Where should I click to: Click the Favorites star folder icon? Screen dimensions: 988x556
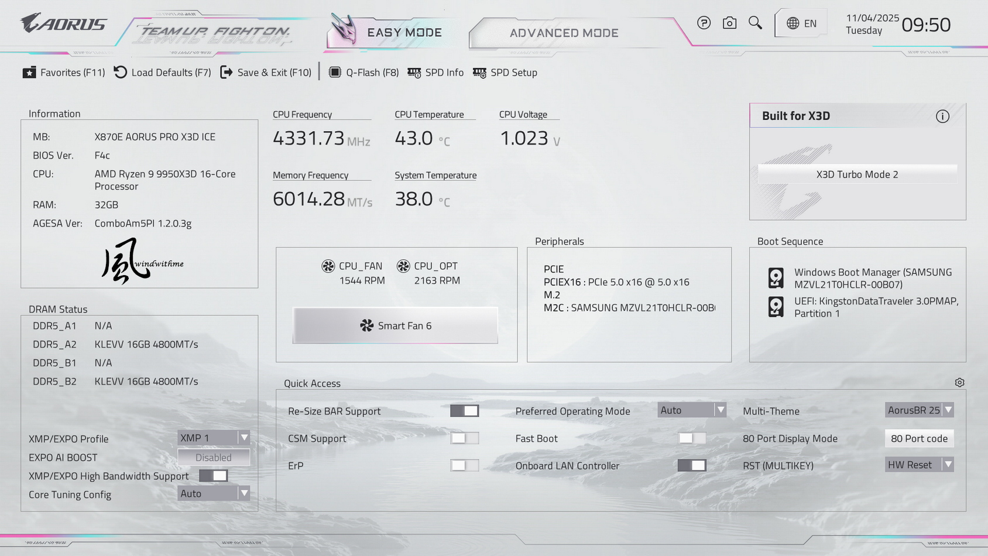tap(29, 72)
